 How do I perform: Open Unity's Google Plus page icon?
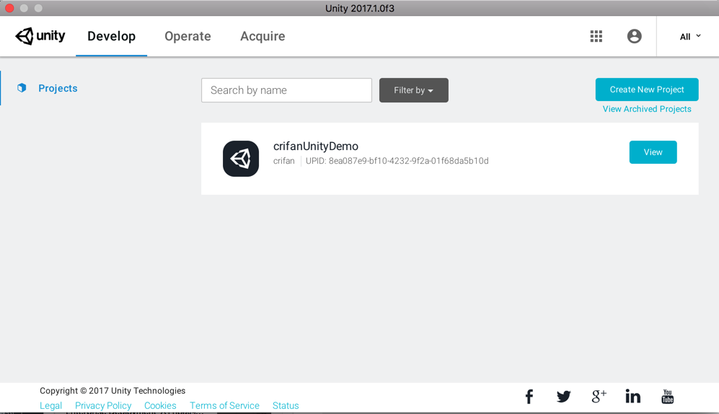click(599, 397)
